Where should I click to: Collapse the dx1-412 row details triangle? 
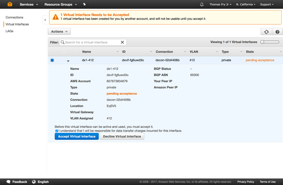coord(68,61)
